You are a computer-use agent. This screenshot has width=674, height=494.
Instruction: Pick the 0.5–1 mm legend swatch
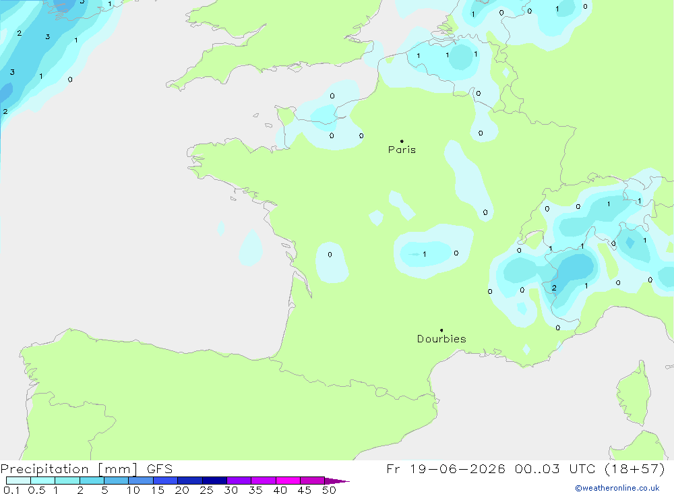coord(43,481)
